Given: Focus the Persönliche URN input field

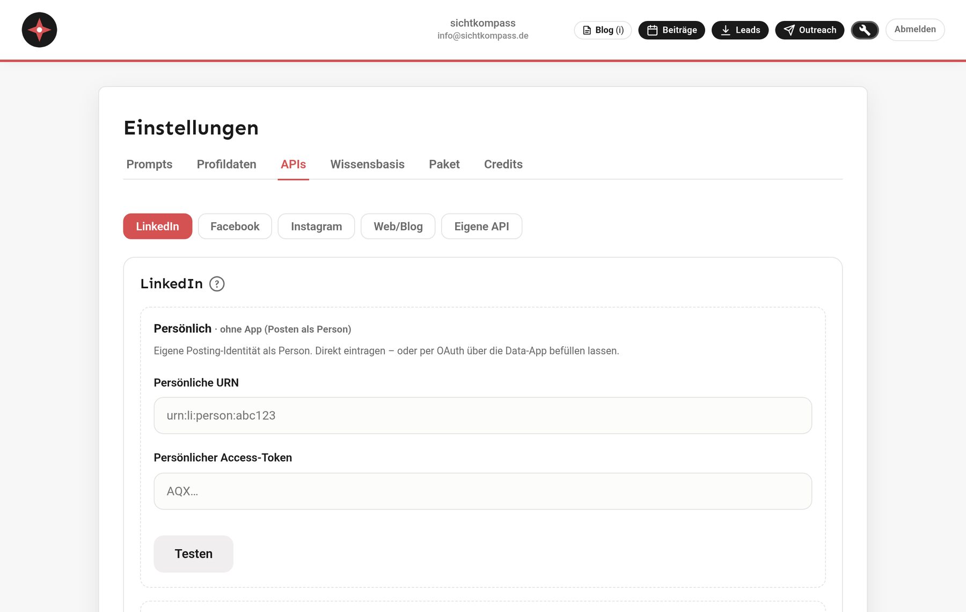Looking at the screenshot, I should (x=483, y=416).
